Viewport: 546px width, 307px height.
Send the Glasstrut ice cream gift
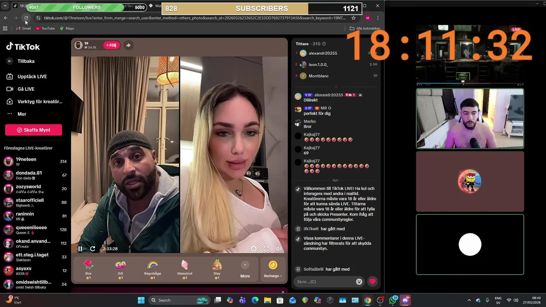[x=185, y=269]
